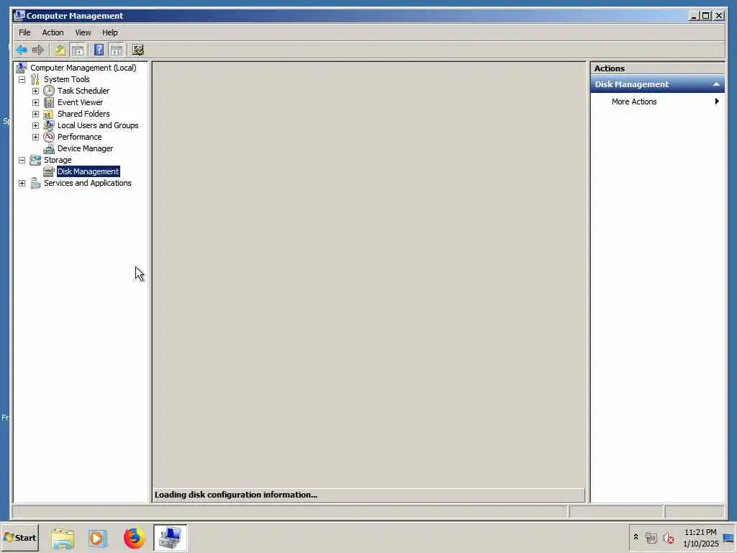This screenshot has width=737, height=553.
Task: Click the System Tools wrench icon
Action: click(x=35, y=79)
